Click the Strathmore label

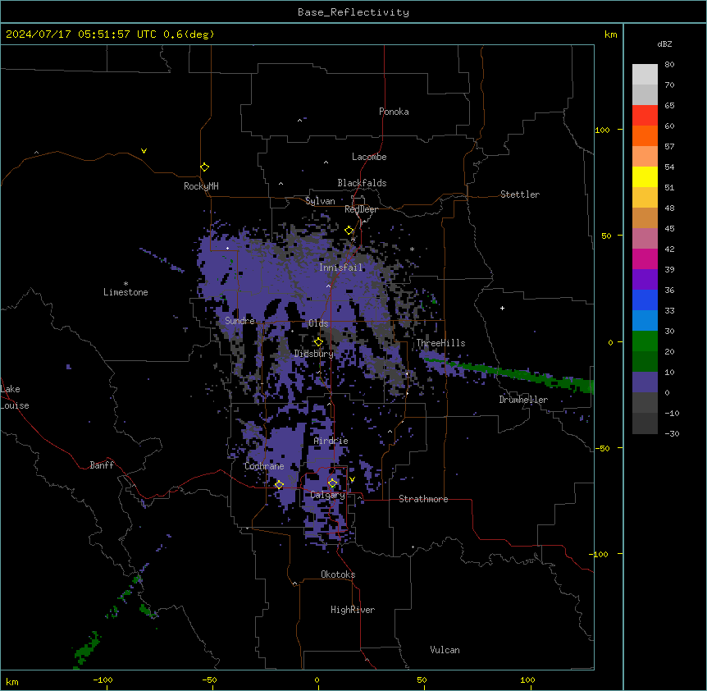[x=423, y=499]
